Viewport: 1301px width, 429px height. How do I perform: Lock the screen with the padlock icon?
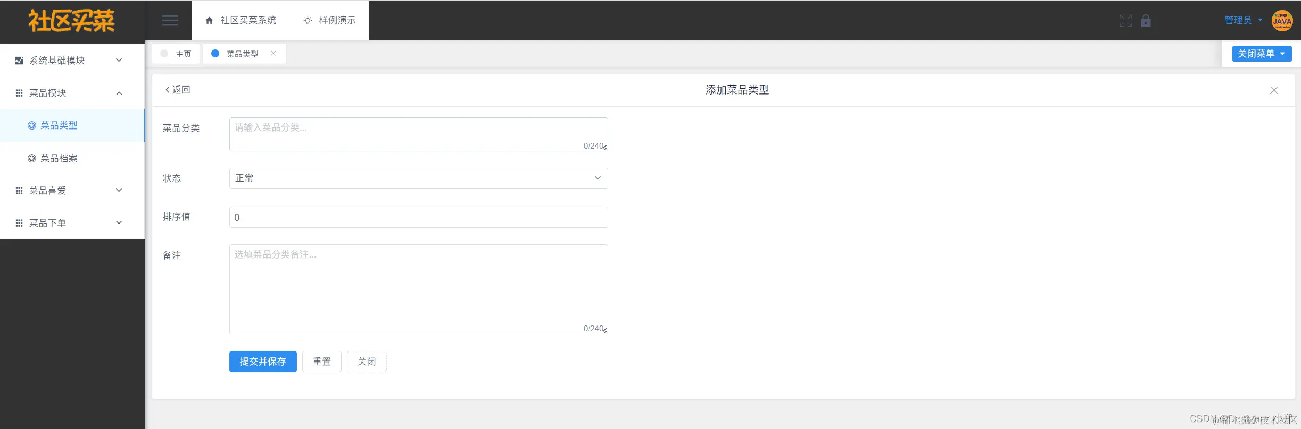[1146, 21]
